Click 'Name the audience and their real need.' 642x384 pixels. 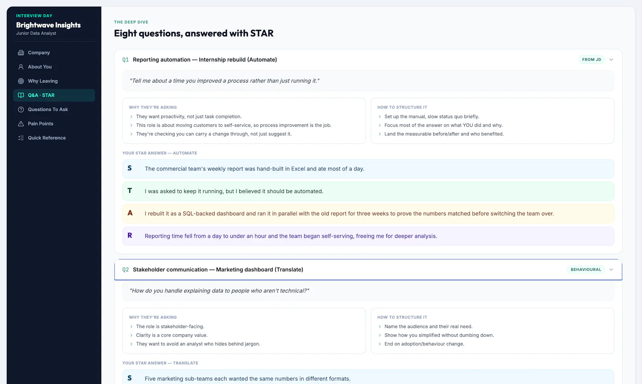429,327
